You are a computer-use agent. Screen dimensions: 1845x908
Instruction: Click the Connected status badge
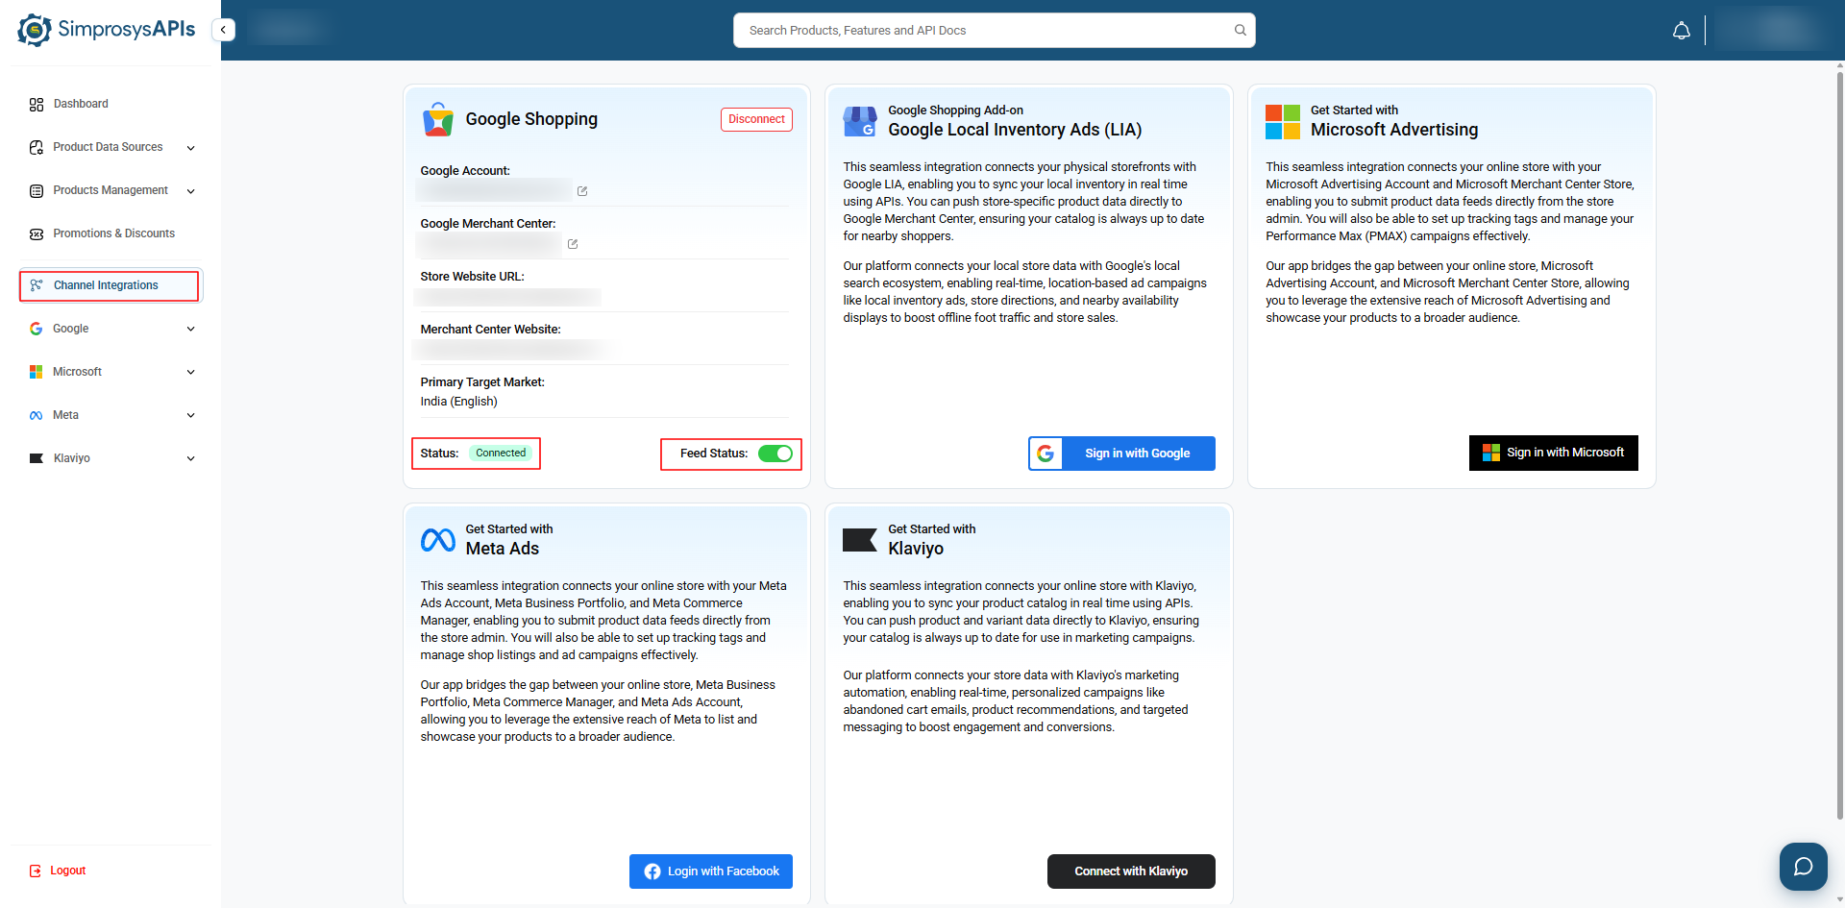pos(501,453)
